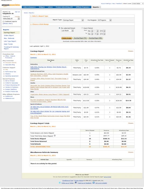Open Link-Type Report in sidebar
This screenshot has height=189, width=144.
(10, 41)
